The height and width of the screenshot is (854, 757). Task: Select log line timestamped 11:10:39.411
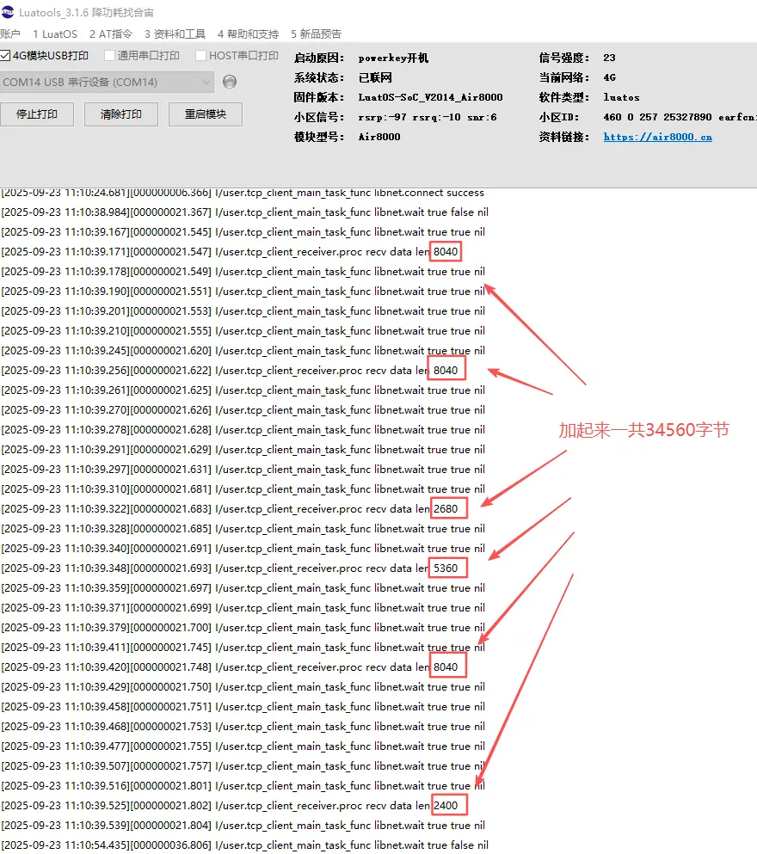click(243, 647)
